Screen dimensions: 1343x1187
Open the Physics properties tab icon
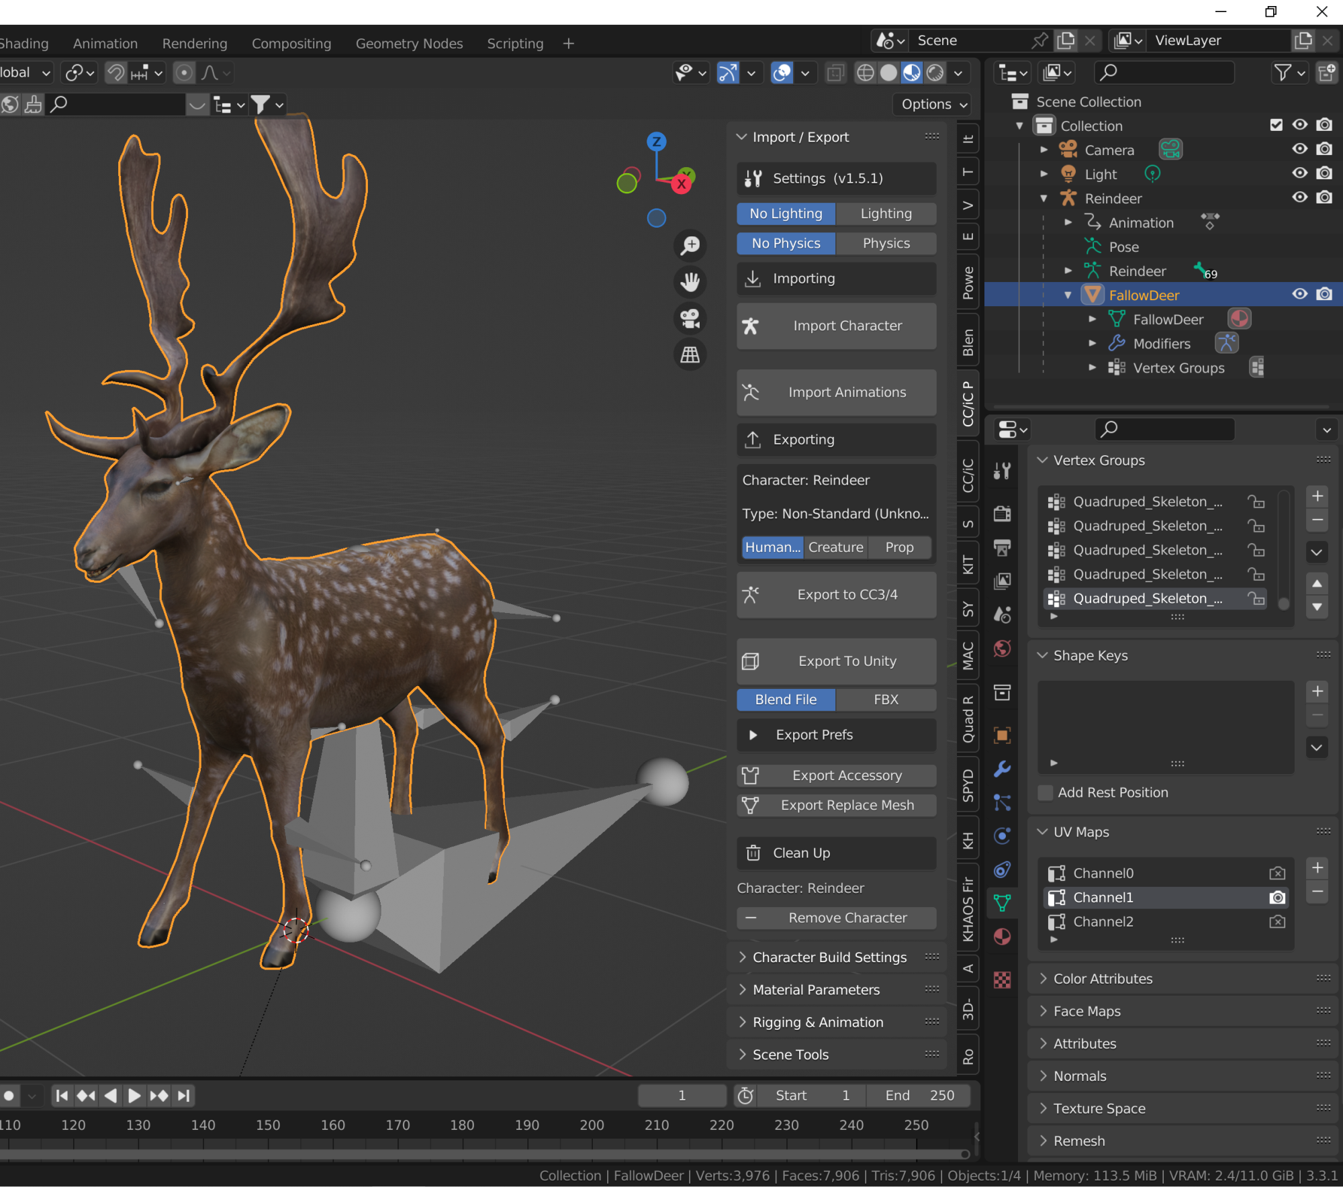click(x=1002, y=836)
